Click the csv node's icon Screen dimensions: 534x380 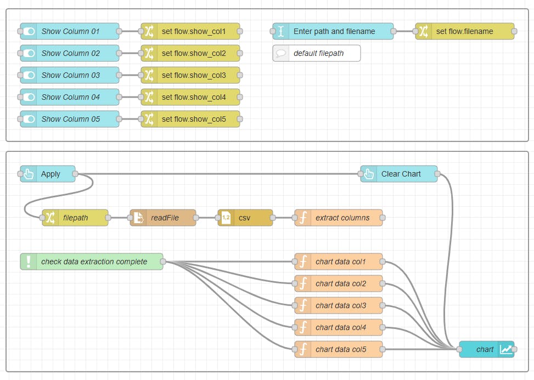point(226,218)
